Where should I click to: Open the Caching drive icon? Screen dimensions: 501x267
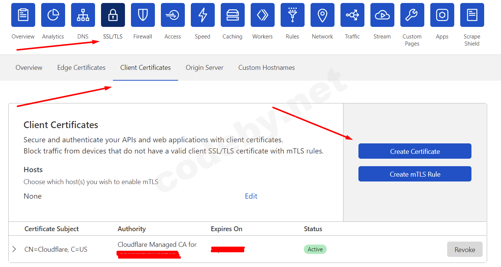pos(233,15)
